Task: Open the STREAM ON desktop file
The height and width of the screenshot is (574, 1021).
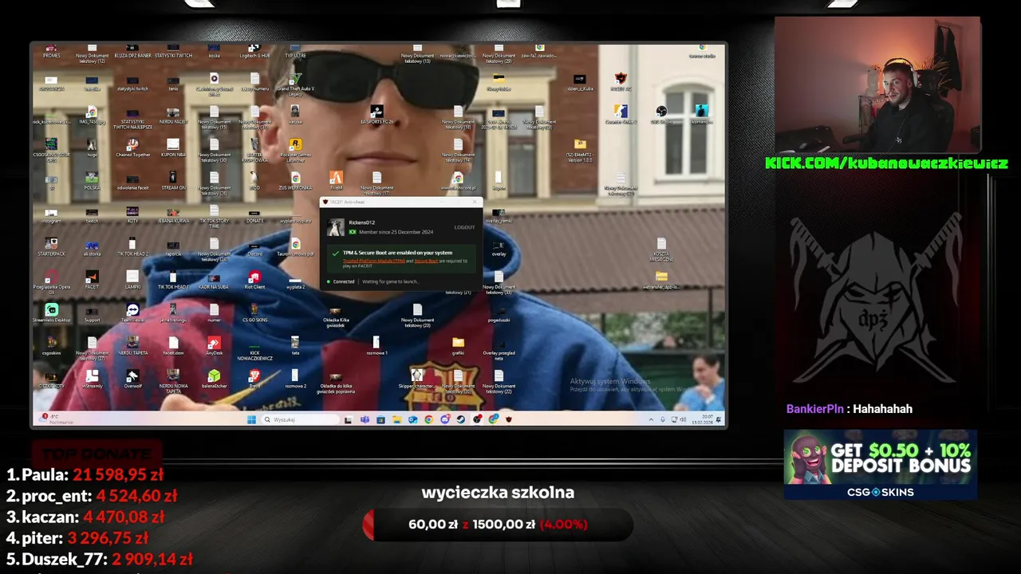Action: (173, 181)
